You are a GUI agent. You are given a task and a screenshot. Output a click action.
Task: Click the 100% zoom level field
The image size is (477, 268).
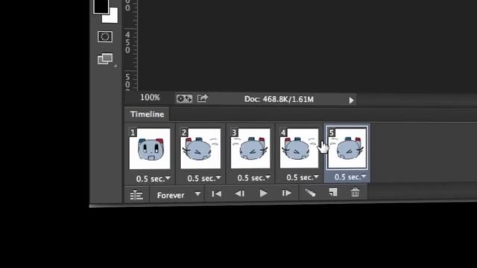tap(150, 98)
